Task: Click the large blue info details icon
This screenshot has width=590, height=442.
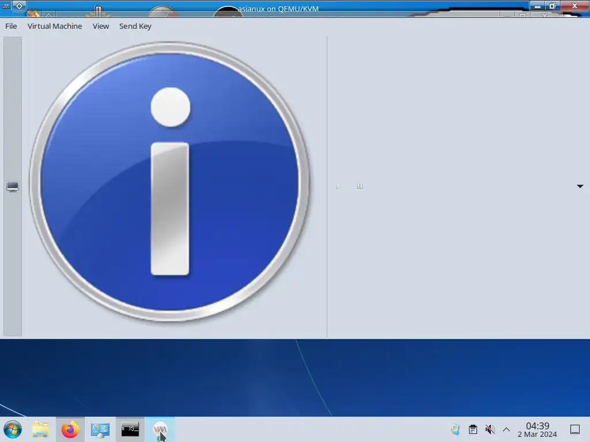Action: point(170,181)
